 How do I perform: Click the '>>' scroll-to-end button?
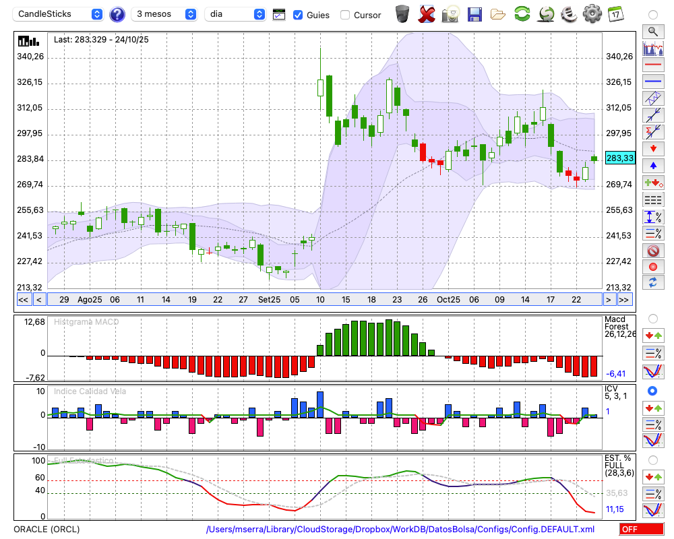[x=624, y=300]
